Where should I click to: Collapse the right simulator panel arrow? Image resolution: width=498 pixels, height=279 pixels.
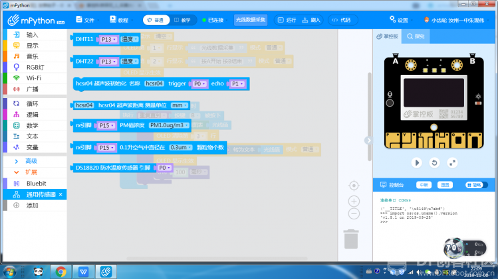pos(368,140)
